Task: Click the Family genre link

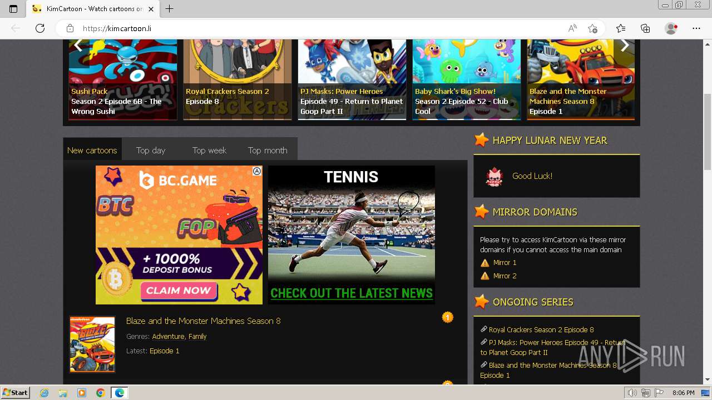Action: (197, 336)
